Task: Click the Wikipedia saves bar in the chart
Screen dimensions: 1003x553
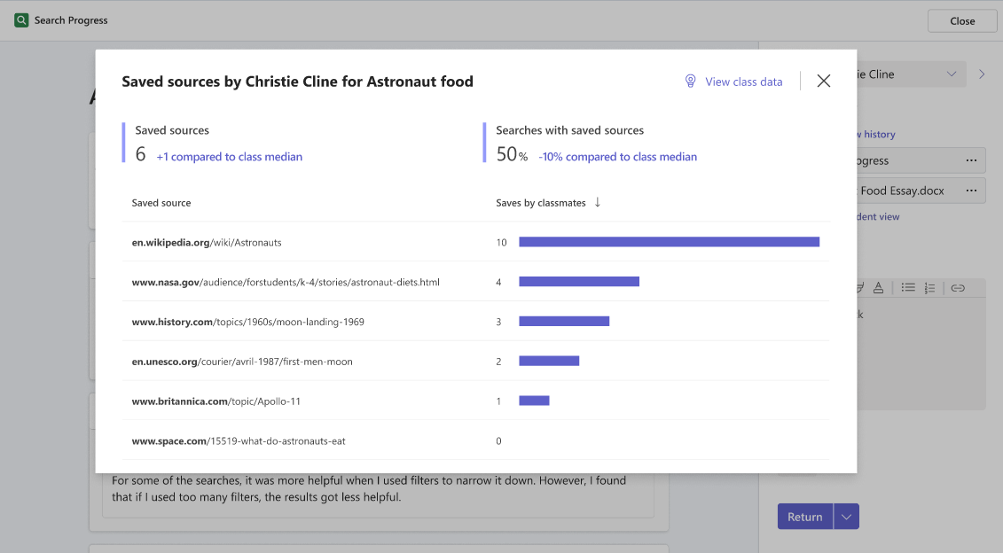Action: click(x=669, y=242)
